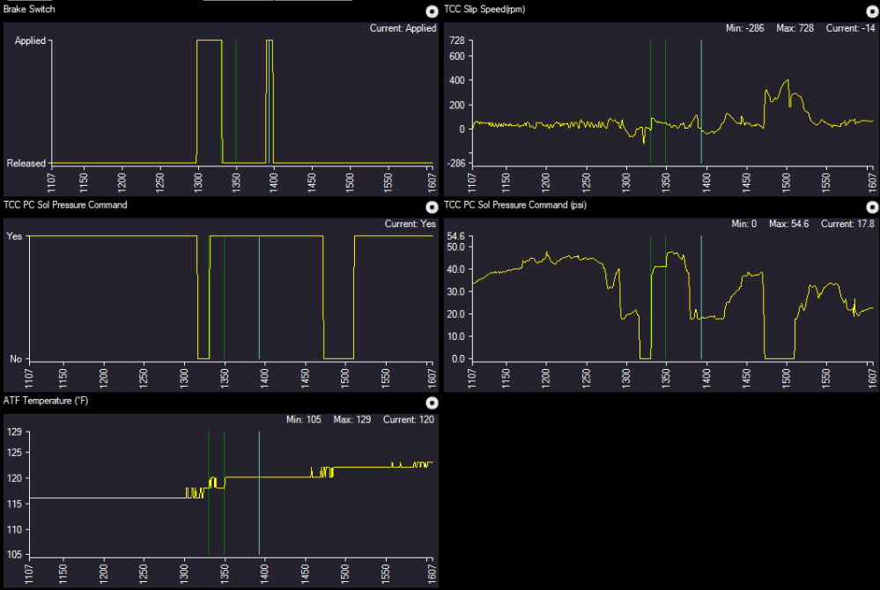880x590 pixels.
Task: Select the Current: Applied readout
Action: pyautogui.click(x=403, y=28)
